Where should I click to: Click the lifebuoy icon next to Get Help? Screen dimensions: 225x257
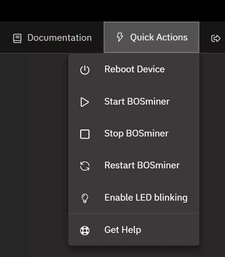[x=85, y=230]
